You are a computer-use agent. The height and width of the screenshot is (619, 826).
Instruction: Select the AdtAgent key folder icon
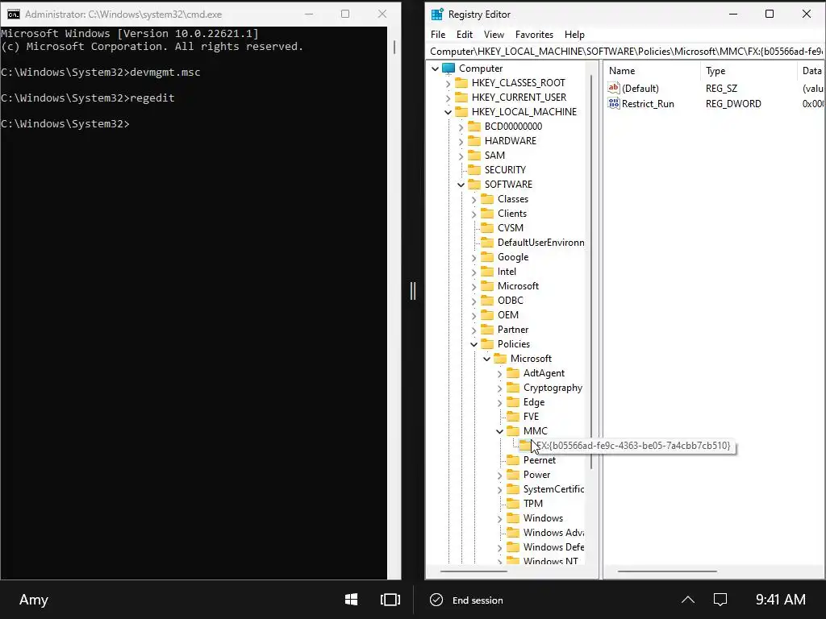coord(513,372)
